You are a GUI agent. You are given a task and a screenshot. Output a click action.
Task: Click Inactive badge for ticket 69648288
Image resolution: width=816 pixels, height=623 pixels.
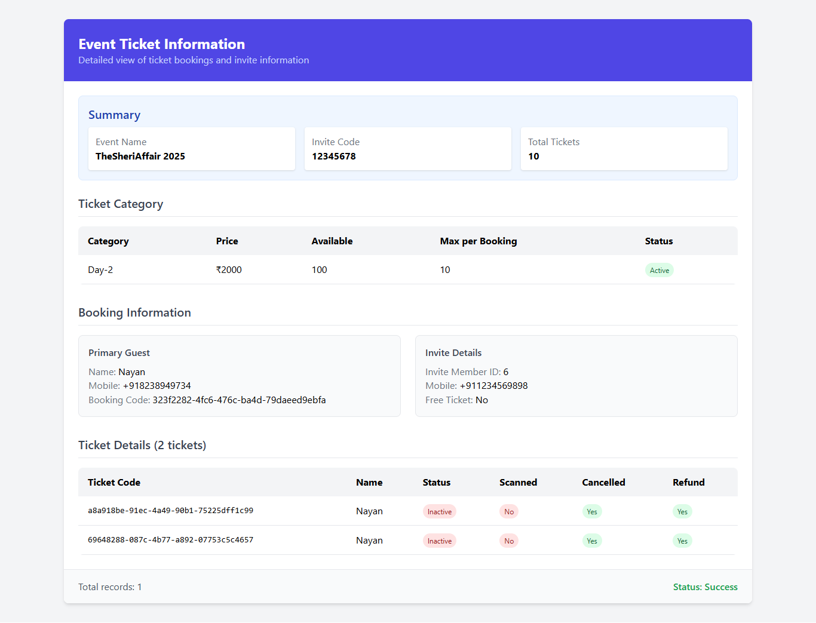[x=439, y=541]
